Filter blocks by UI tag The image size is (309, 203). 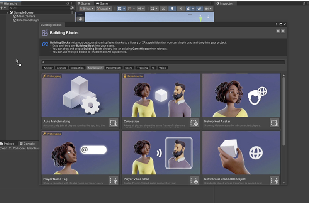point(153,68)
